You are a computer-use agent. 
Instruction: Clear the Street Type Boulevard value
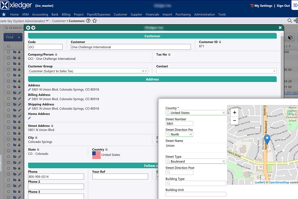[224, 161]
